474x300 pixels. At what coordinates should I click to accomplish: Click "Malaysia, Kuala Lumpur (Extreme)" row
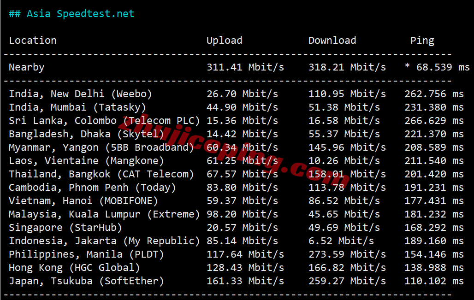click(x=104, y=214)
